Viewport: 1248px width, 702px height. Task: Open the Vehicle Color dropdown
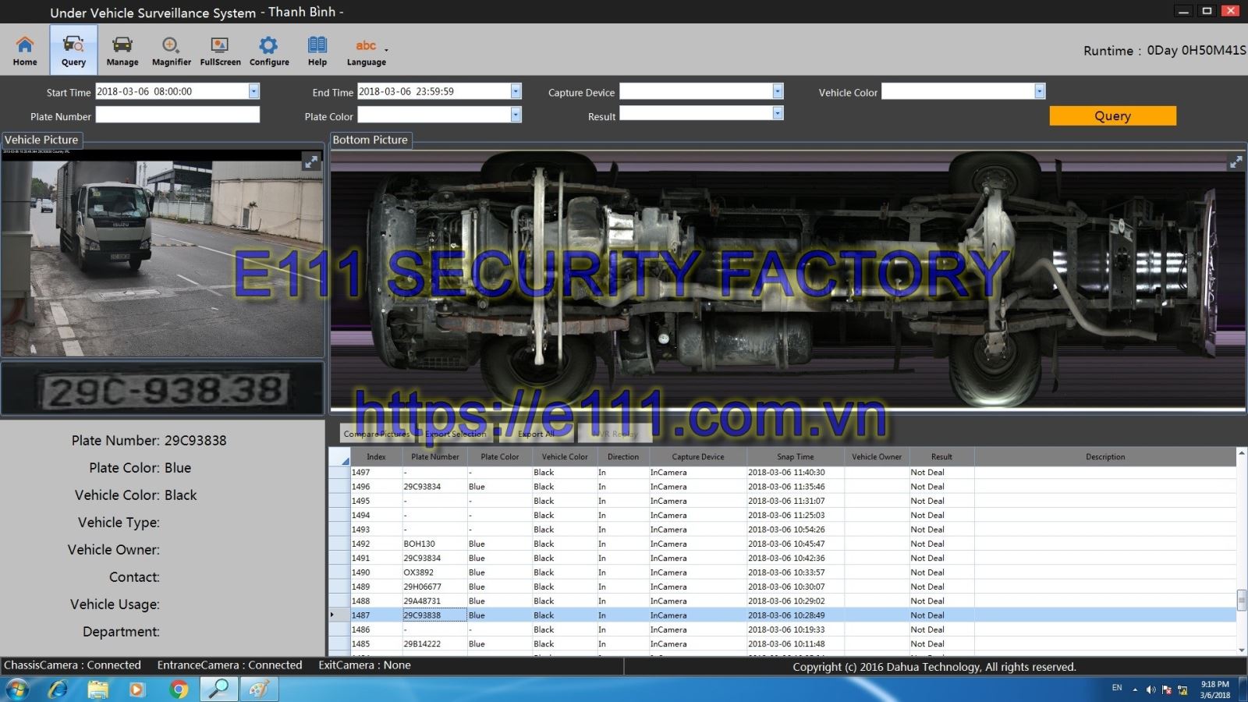[1039, 91]
